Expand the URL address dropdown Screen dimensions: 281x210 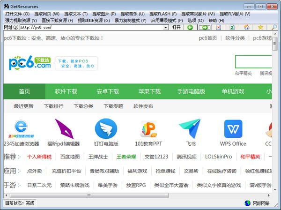pos(166,28)
